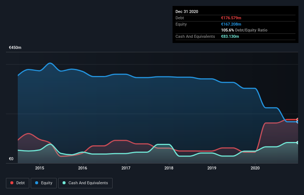Viewport: 304px width, 195px height.
Task: Click the €176.579m debt value
Action: [x=231, y=18]
